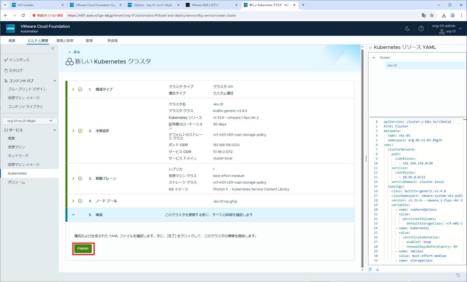Expand step 4 ノード プール chevron
Screen dimensions: 467x282
(73, 201)
